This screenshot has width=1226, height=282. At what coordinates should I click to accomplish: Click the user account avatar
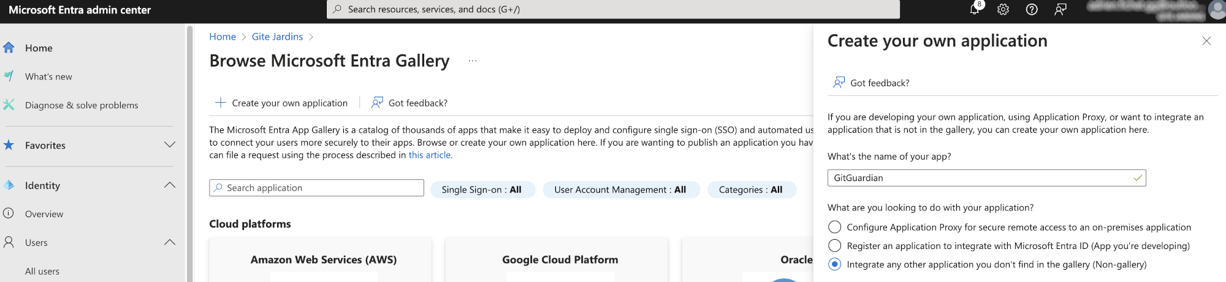click(1217, 10)
